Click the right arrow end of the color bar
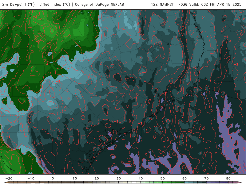This screenshot has height=184, width=246. [240, 182]
